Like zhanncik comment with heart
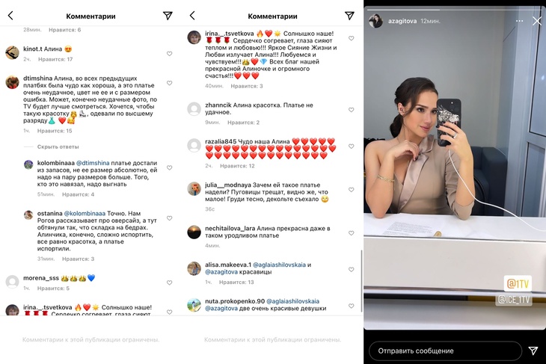The width and height of the screenshot is (546, 364). pos(352,110)
